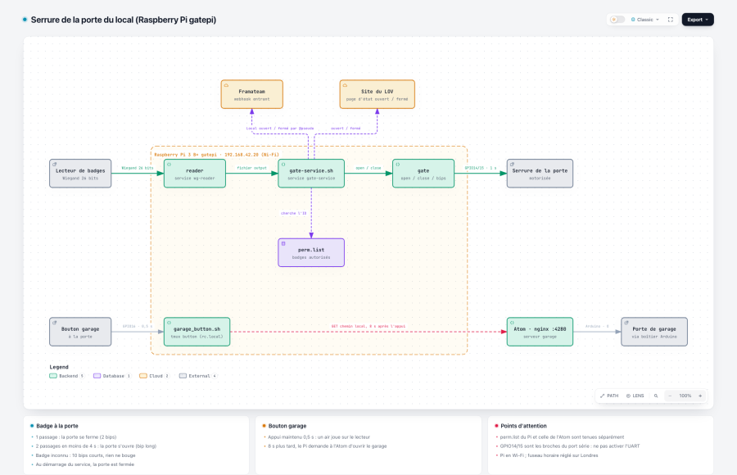Image resolution: width=737 pixels, height=475 pixels.
Task: Open the Export dropdown button
Action: point(698,20)
